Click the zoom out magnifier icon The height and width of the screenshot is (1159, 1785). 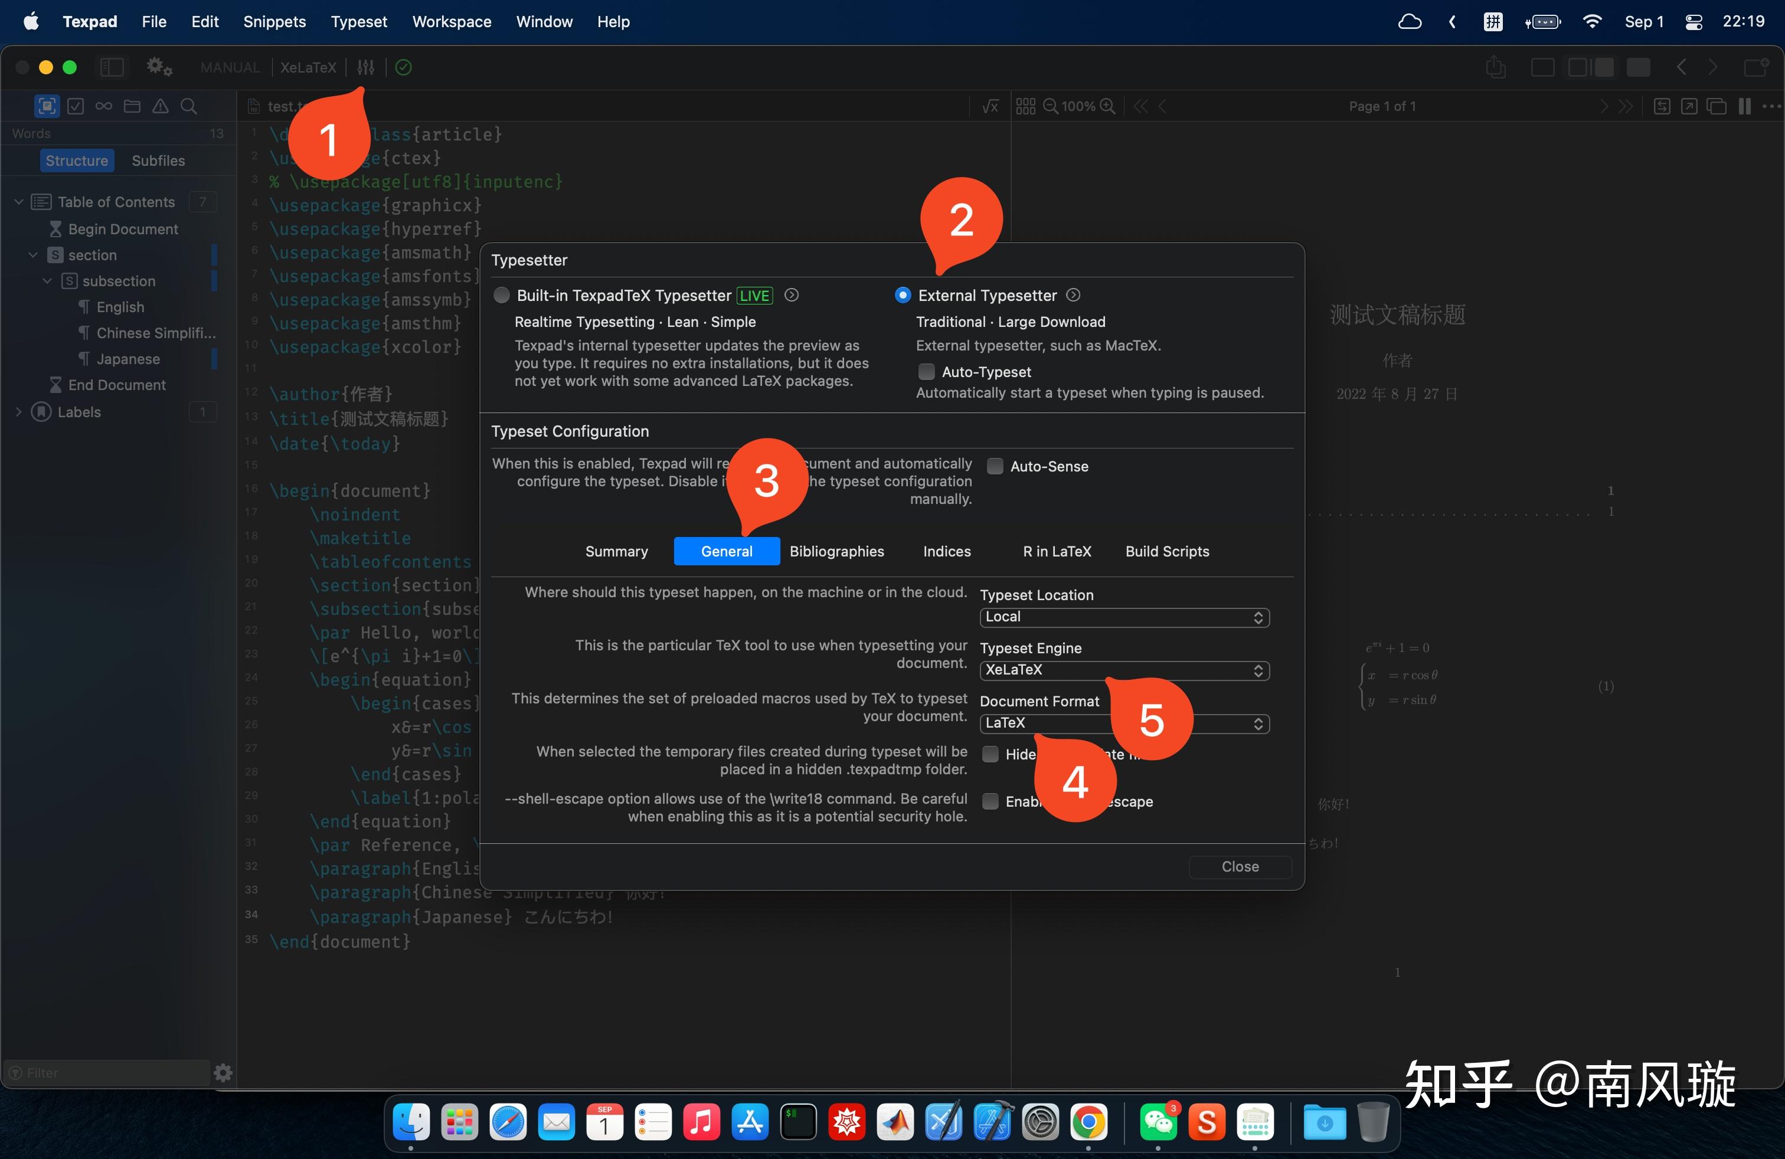1051,106
